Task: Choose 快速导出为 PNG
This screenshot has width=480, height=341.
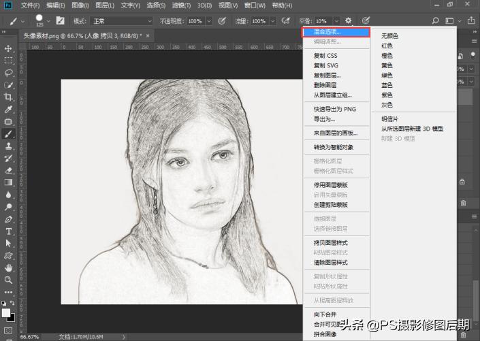Action: tap(336, 109)
